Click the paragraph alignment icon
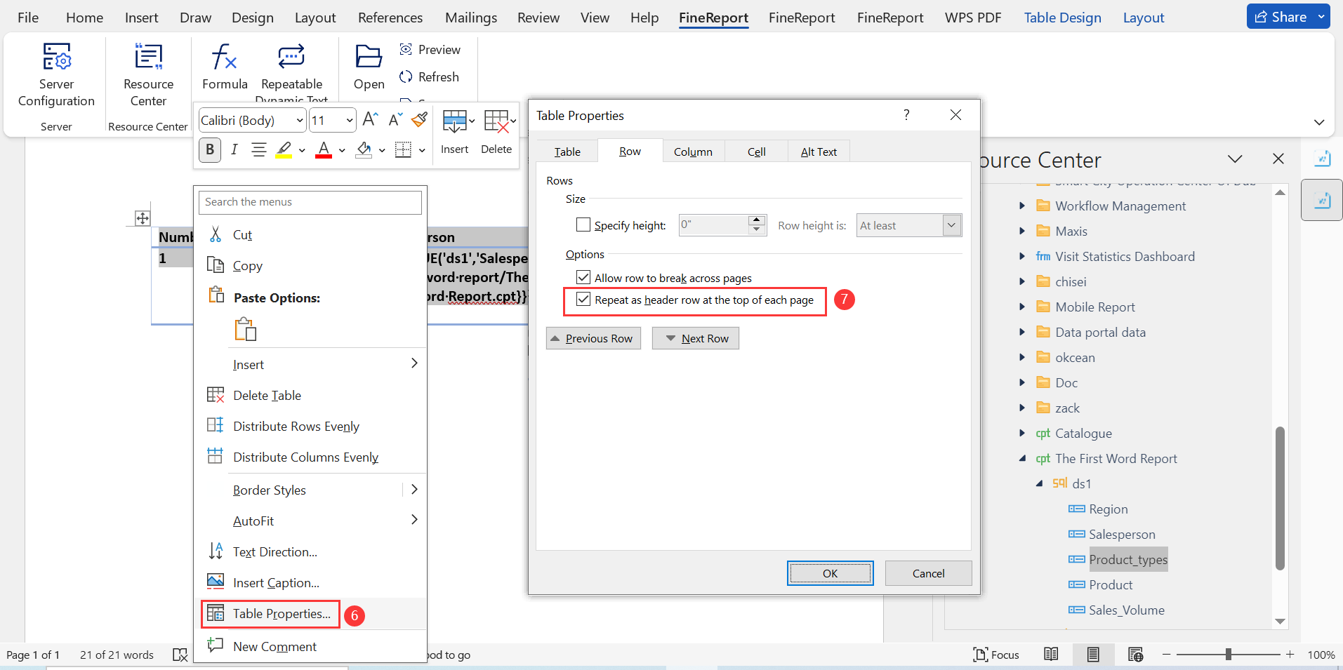Viewport: 1343px width, 670px height. click(x=259, y=149)
